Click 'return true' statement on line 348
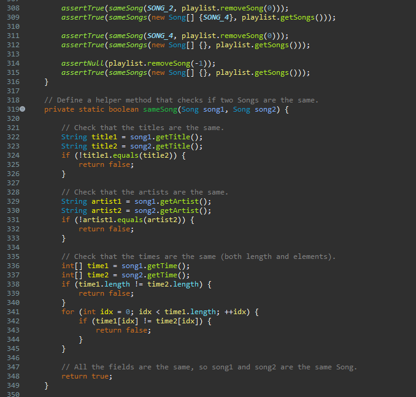Image resolution: width=416 pixels, height=397 pixels. point(87,376)
